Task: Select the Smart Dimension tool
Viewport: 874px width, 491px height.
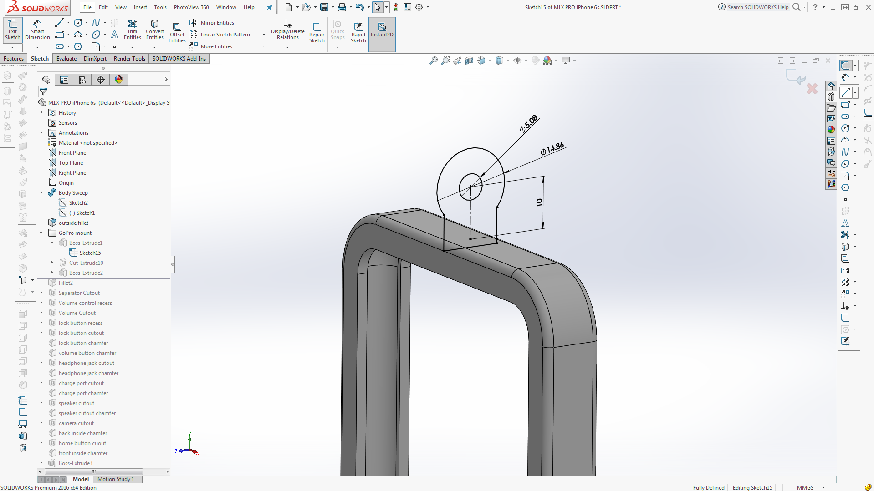Action: click(37, 30)
